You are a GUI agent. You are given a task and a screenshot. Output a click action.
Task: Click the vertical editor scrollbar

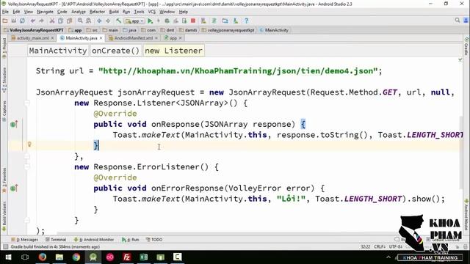[461, 153]
